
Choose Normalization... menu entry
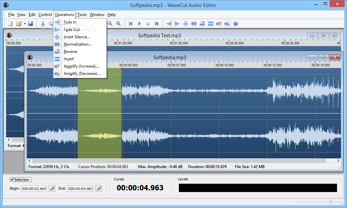[x=80, y=44]
